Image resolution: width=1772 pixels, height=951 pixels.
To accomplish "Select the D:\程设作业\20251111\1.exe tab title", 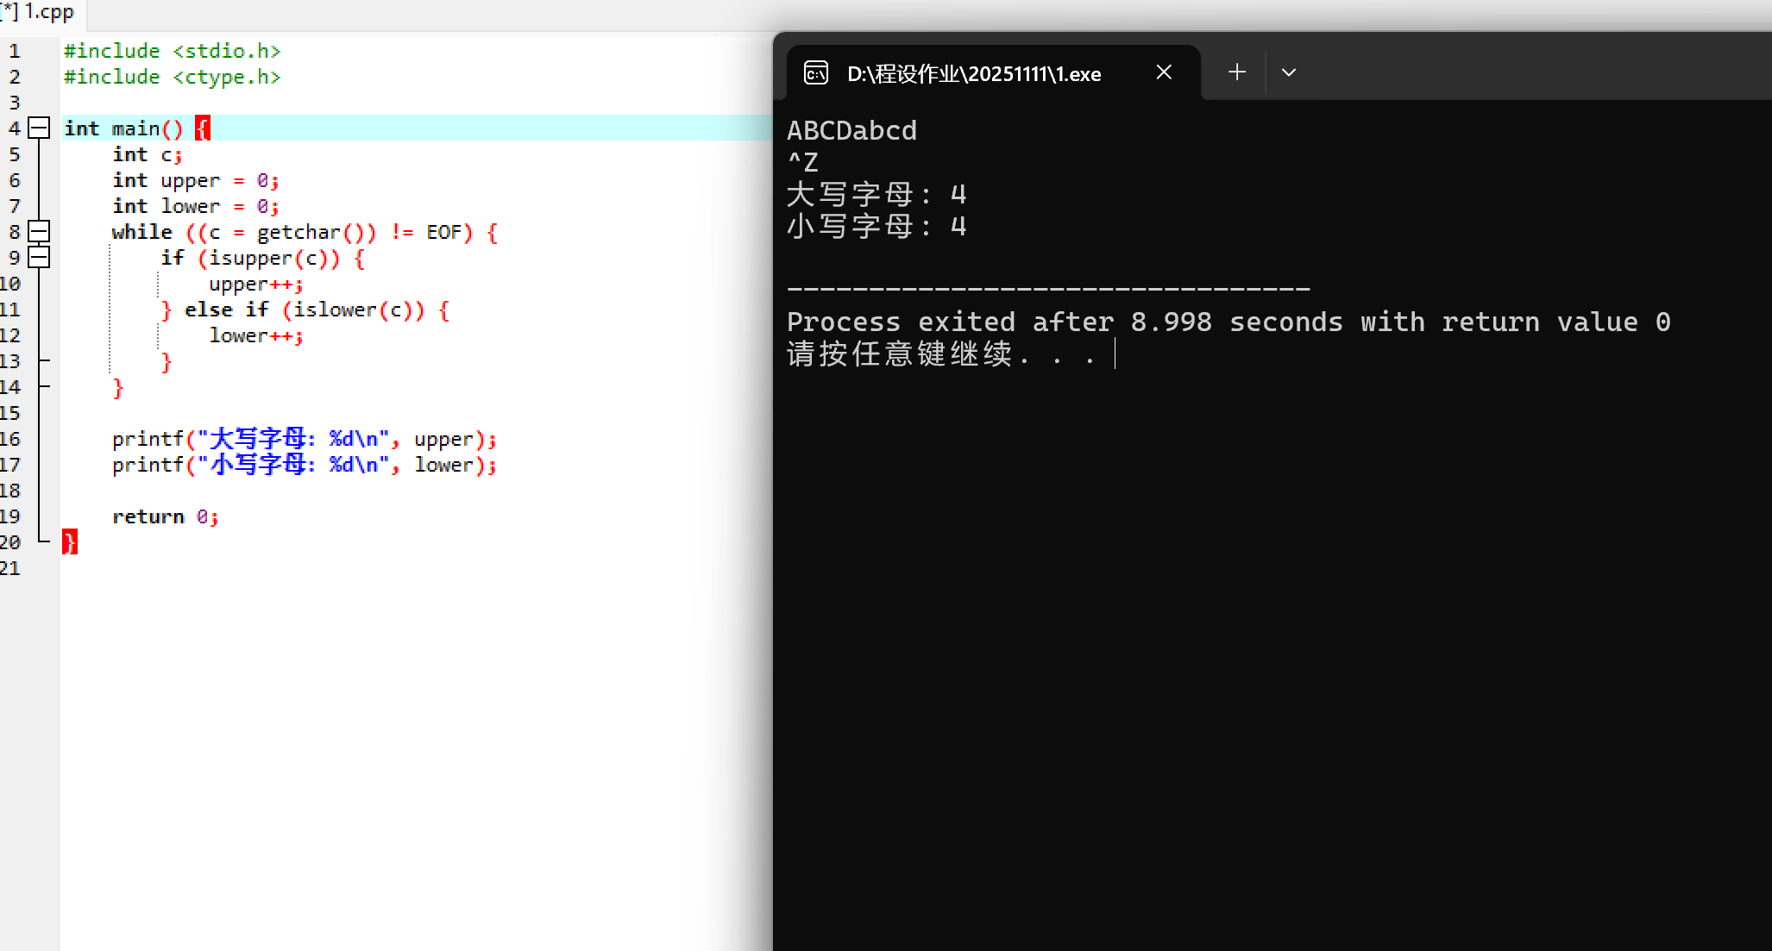I will tap(973, 74).
